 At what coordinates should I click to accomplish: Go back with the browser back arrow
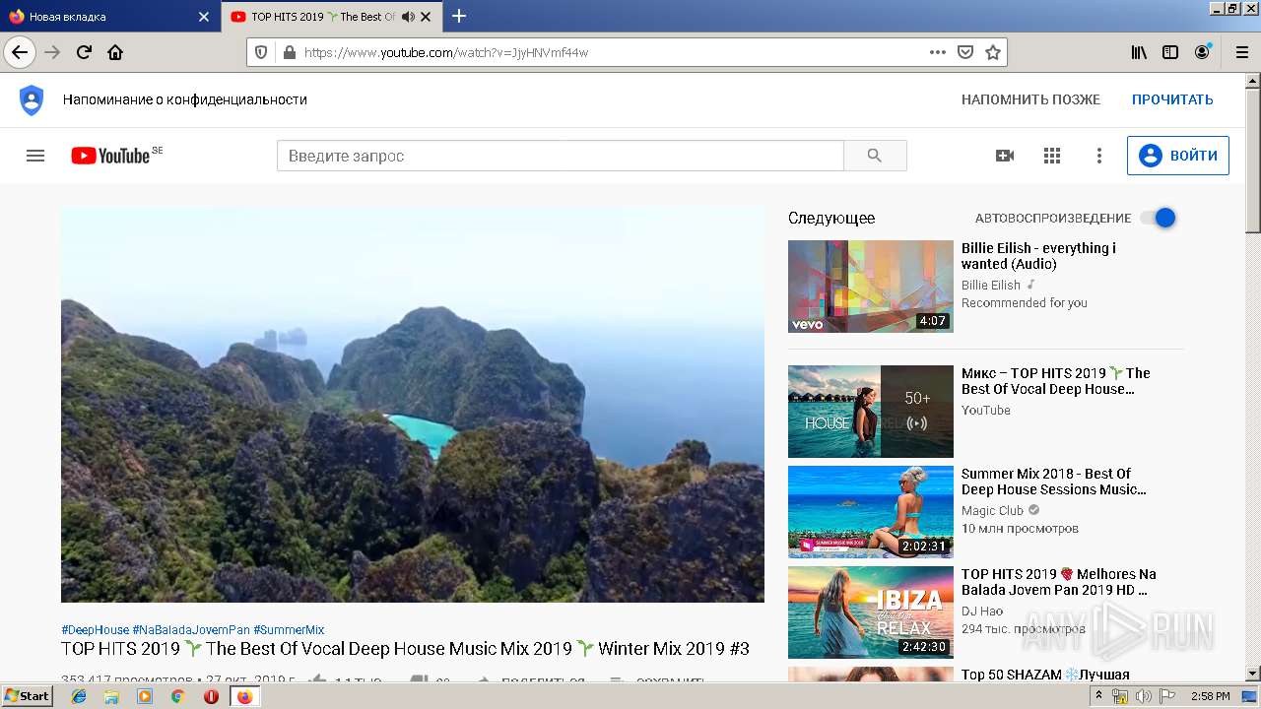click(20, 52)
